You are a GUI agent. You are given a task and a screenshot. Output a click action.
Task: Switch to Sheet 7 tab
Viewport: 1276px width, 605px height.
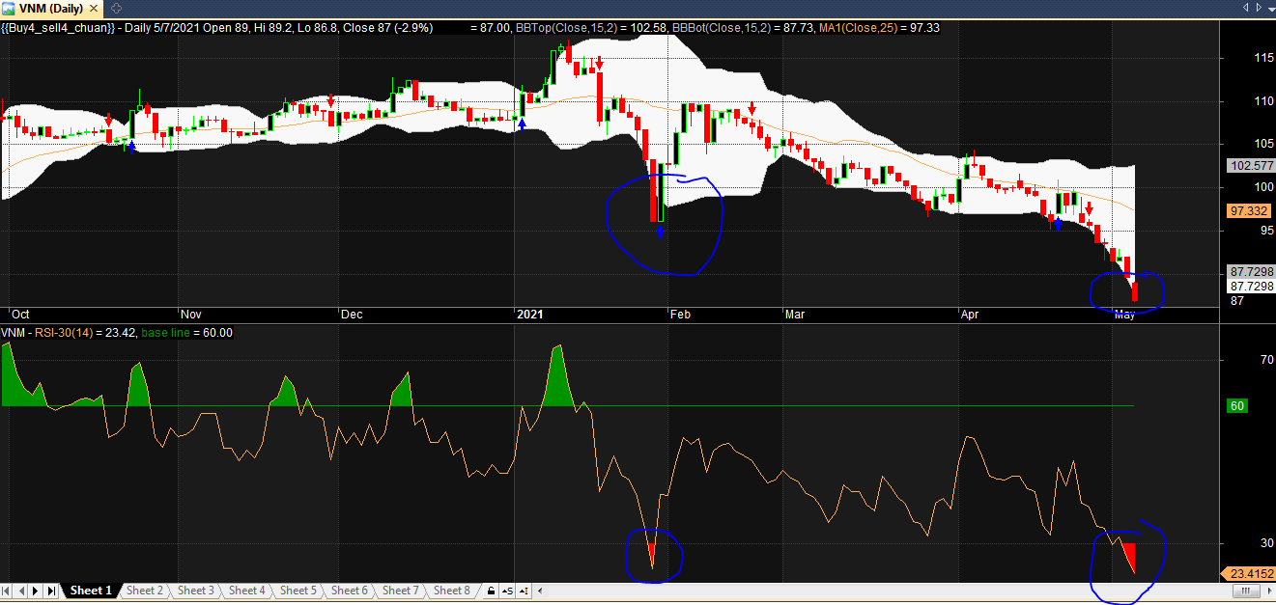tap(401, 591)
